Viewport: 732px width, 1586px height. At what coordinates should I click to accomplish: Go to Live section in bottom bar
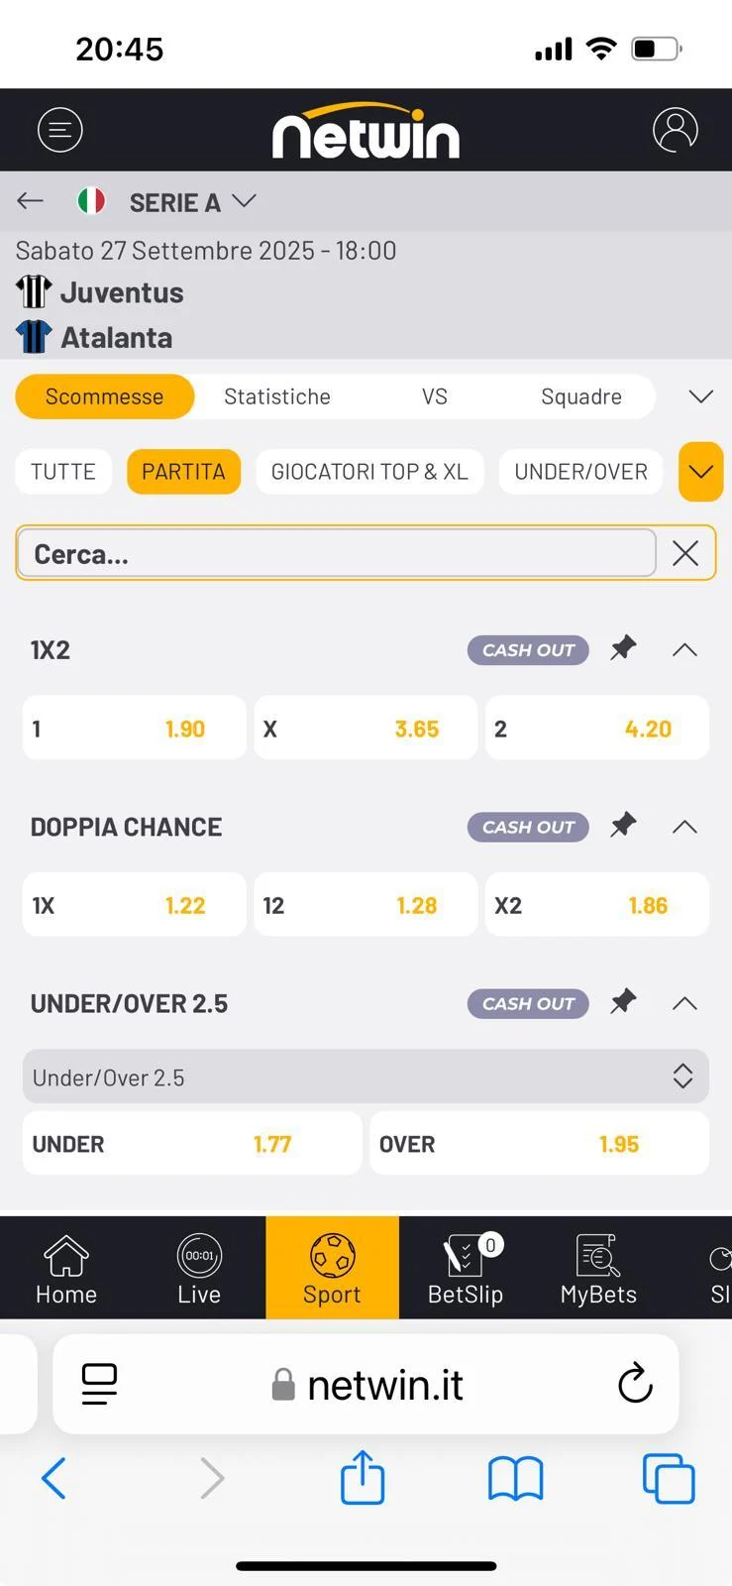(x=199, y=1268)
